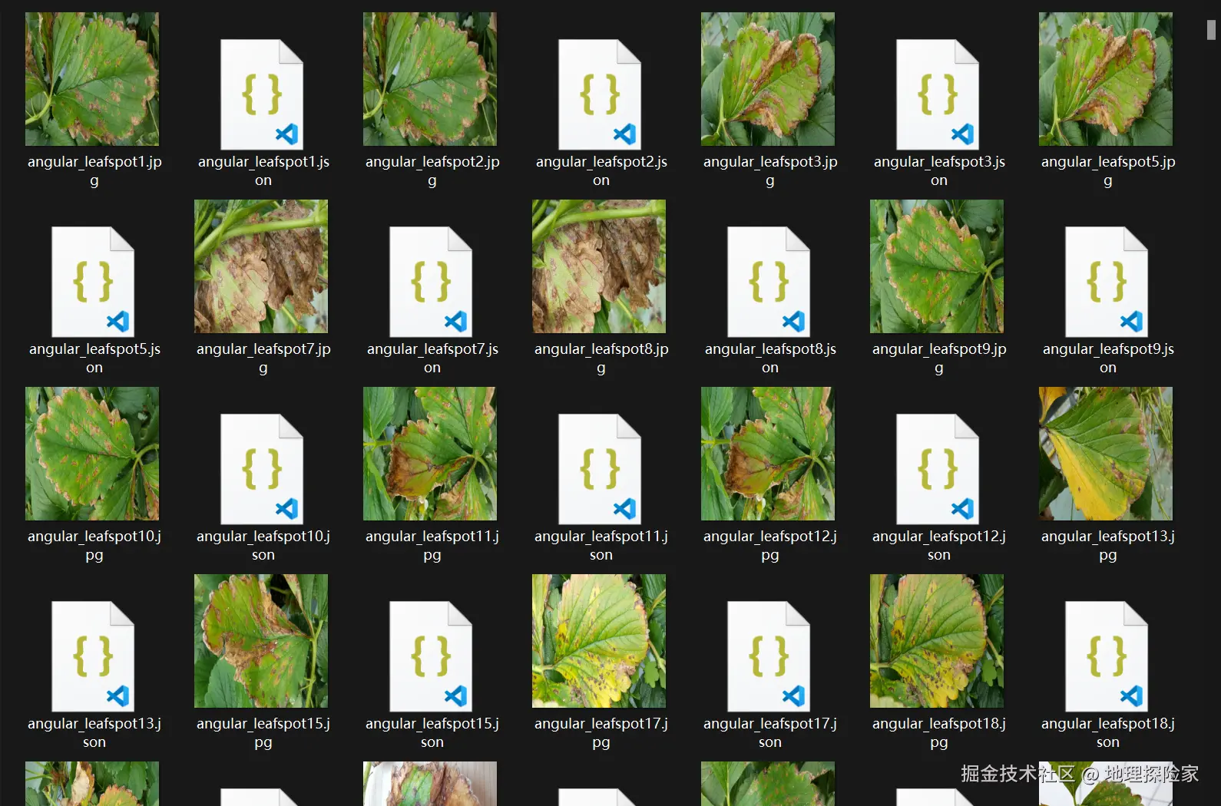Select the angular_leafspot7.json file icon
Viewport: 1221px width, 806px height.
431,282
